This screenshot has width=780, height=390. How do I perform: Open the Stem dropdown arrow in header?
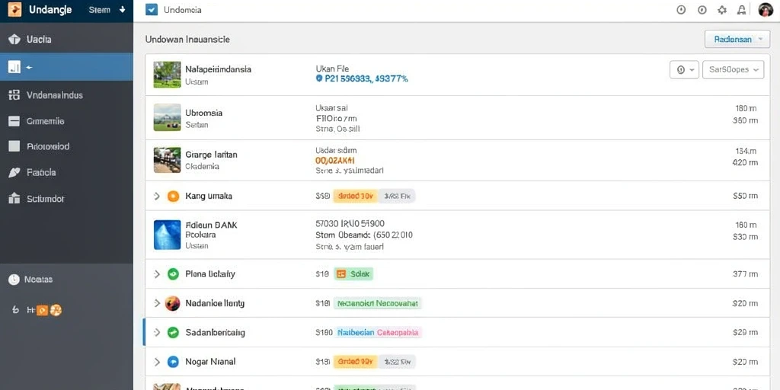pyautogui.click(x=123, y=10)
